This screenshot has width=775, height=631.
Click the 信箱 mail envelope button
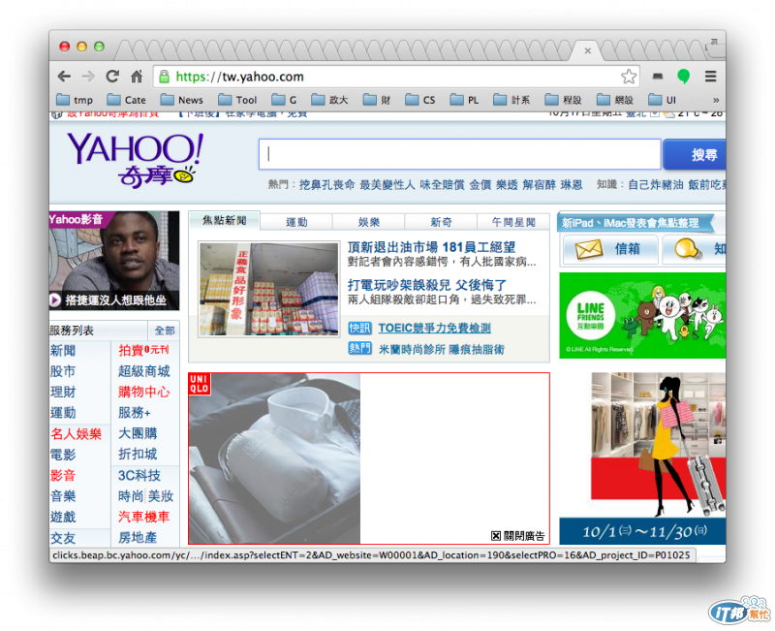tap(610, 249)
